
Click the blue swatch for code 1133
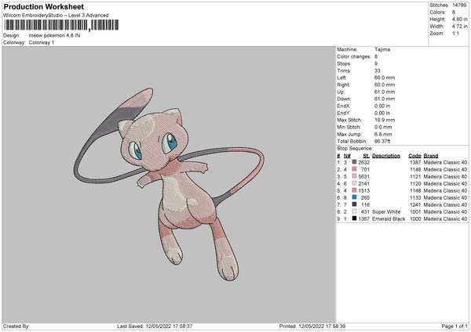pyautogui.click(x=354, y=197)
